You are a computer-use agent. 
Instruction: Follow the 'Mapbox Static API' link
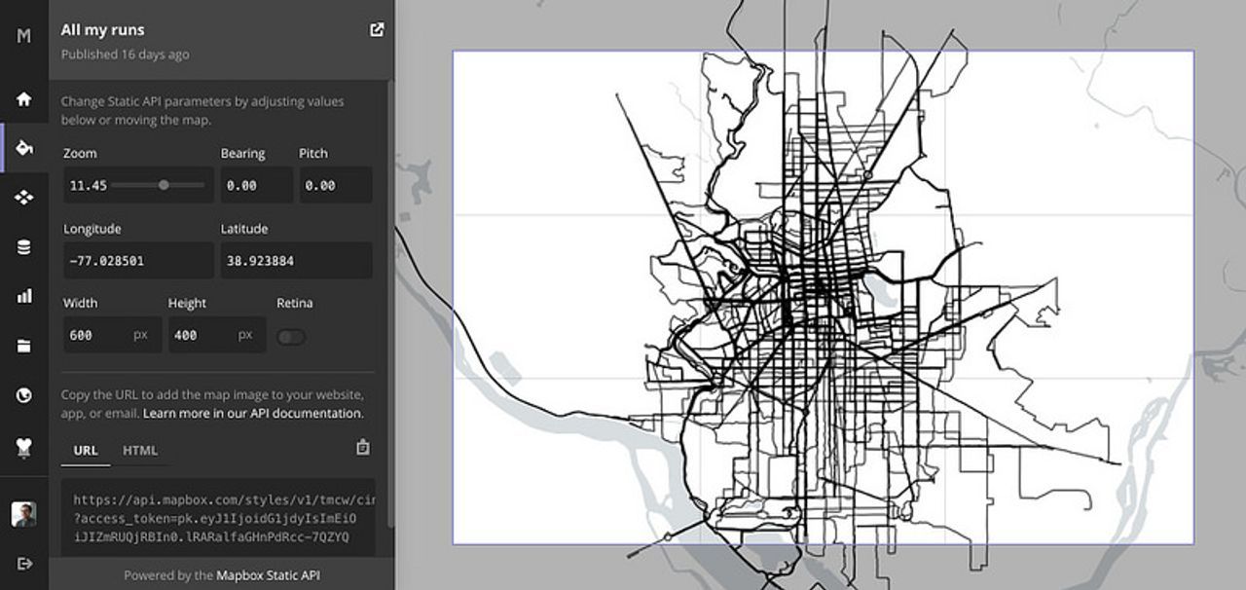(x=268, y=575)
